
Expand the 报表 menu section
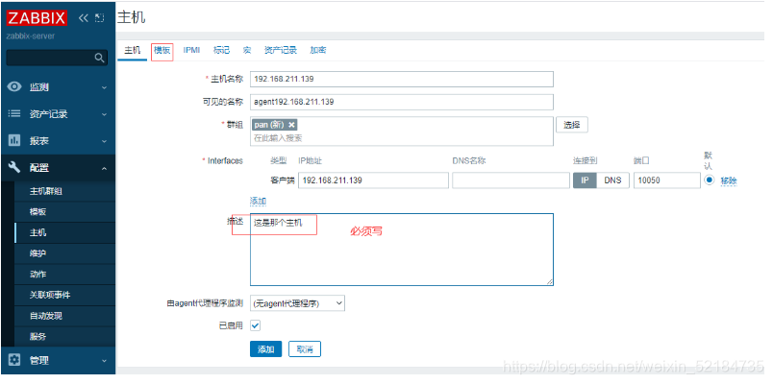tap(104, 141)
